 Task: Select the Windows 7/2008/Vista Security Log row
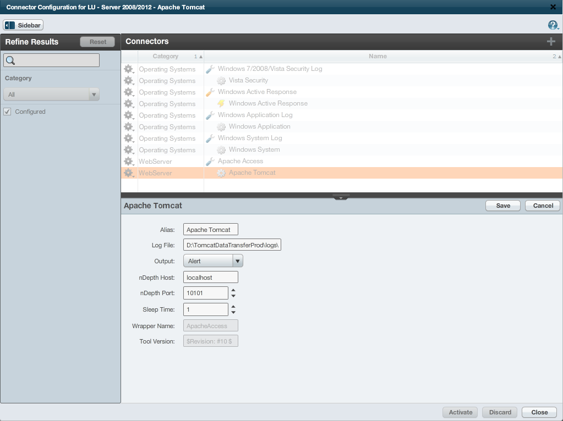pyautogui.click(x=341, y=69)
